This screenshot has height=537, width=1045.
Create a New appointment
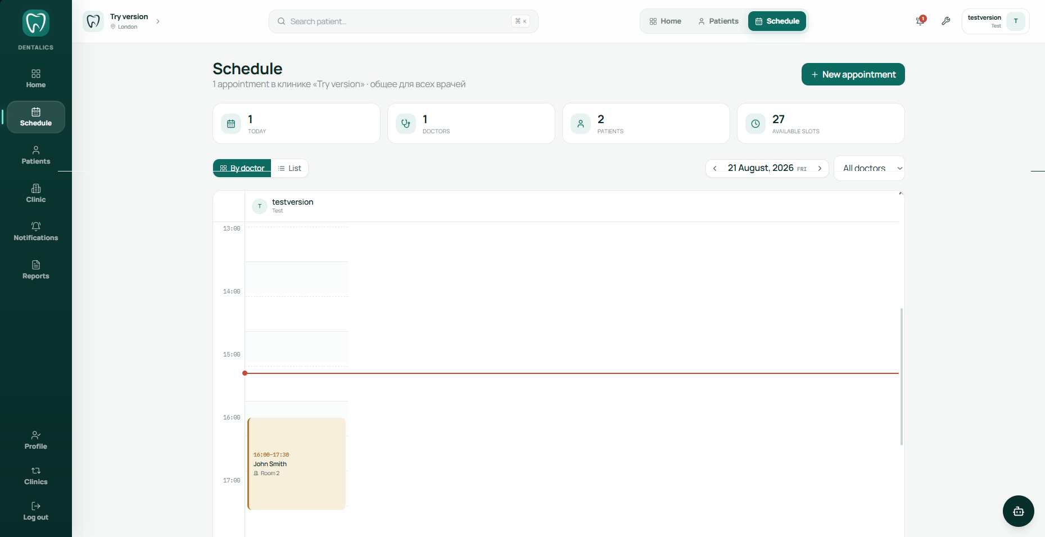[x=853, y=74]
